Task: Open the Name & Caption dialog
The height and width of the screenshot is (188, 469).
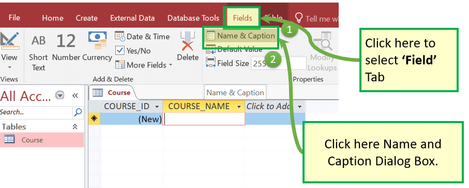Action: (241, 36)
